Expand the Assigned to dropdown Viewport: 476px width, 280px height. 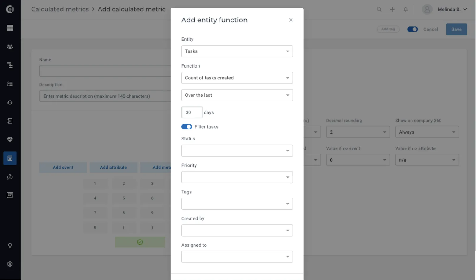pyautogui.click(x=237, y=257)
